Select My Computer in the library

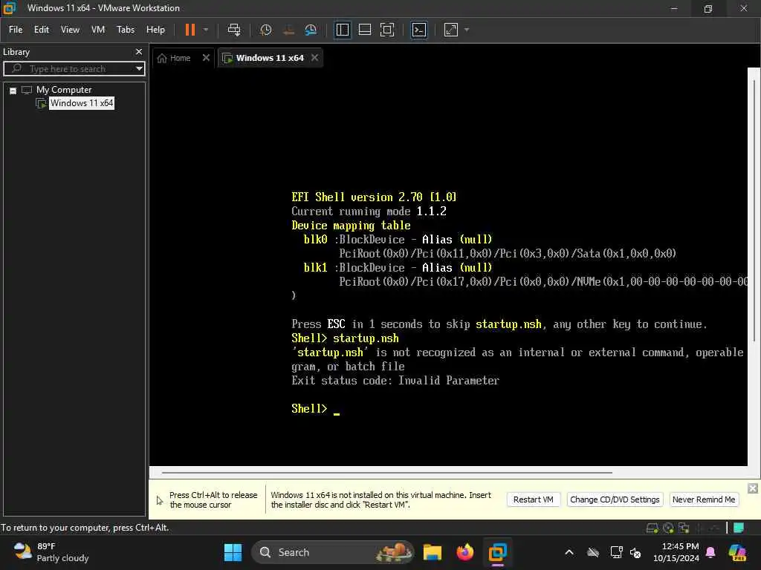pos(64,90)
